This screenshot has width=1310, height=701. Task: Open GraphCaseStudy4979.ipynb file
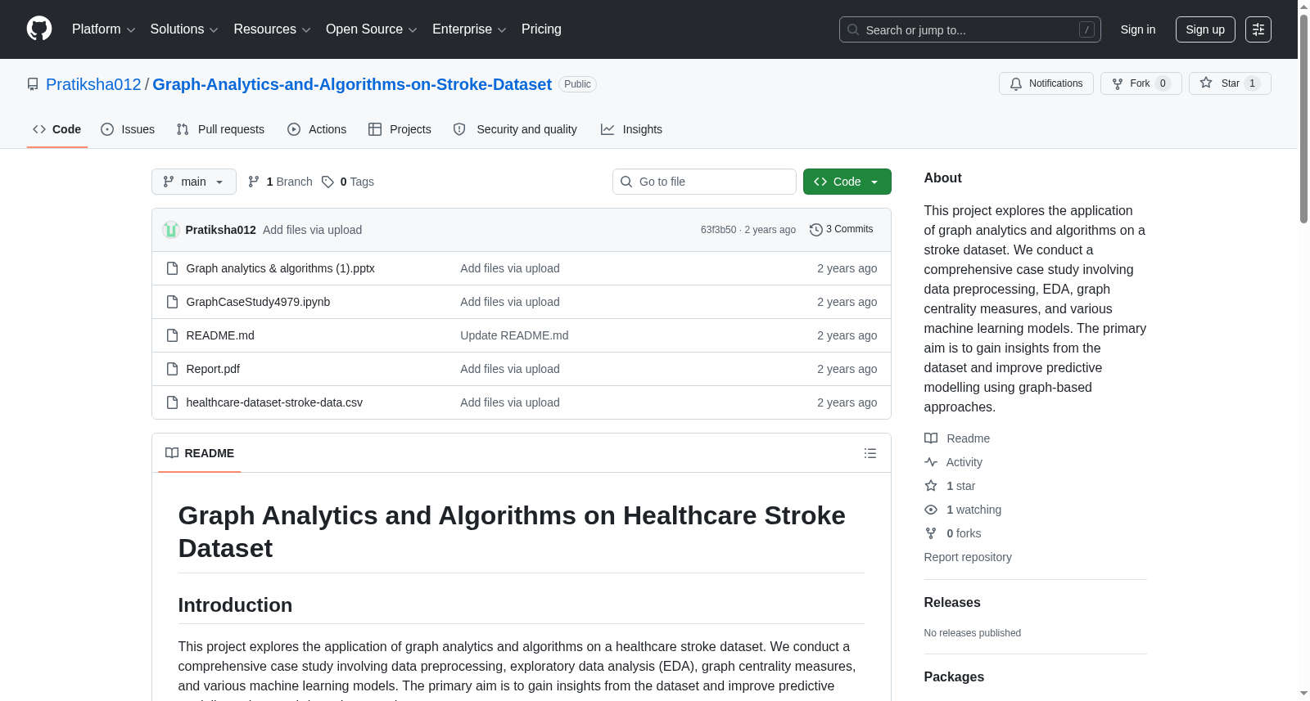tap(258, 302)
